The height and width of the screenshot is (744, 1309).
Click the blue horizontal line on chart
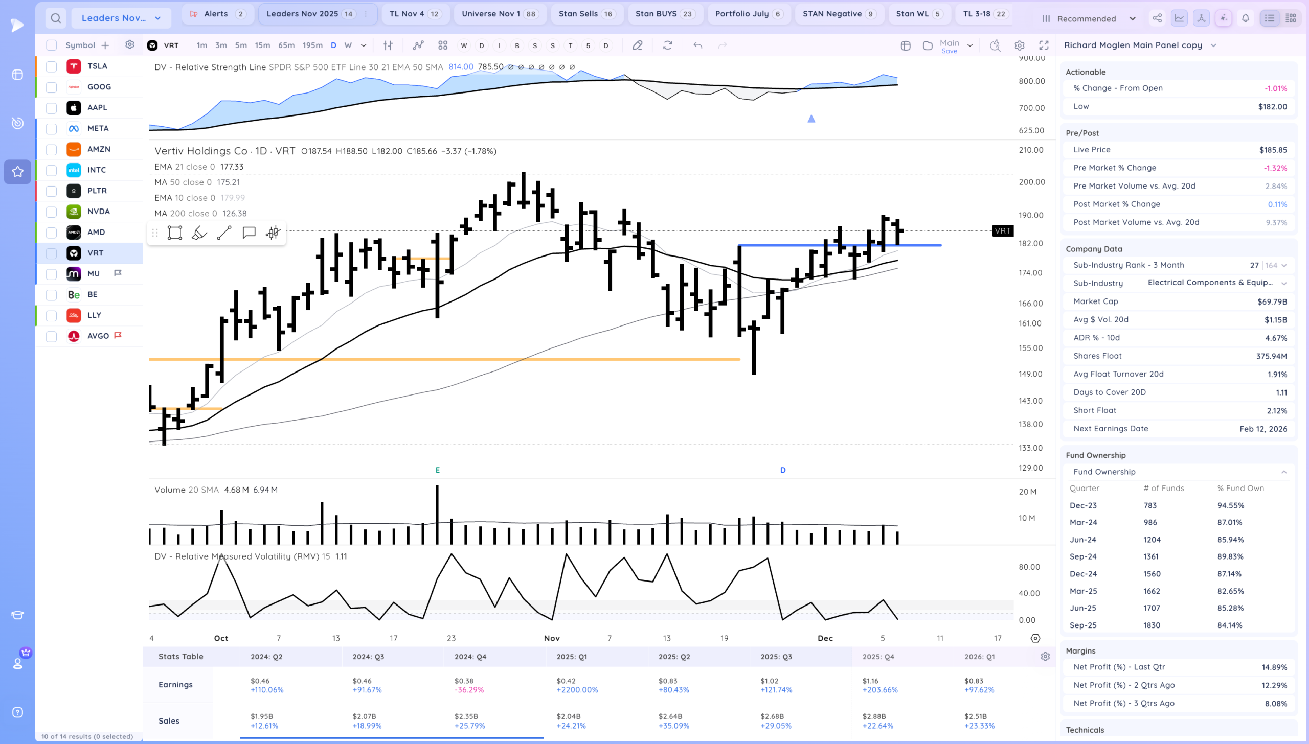pyautogui.click(x=920, y=245)
